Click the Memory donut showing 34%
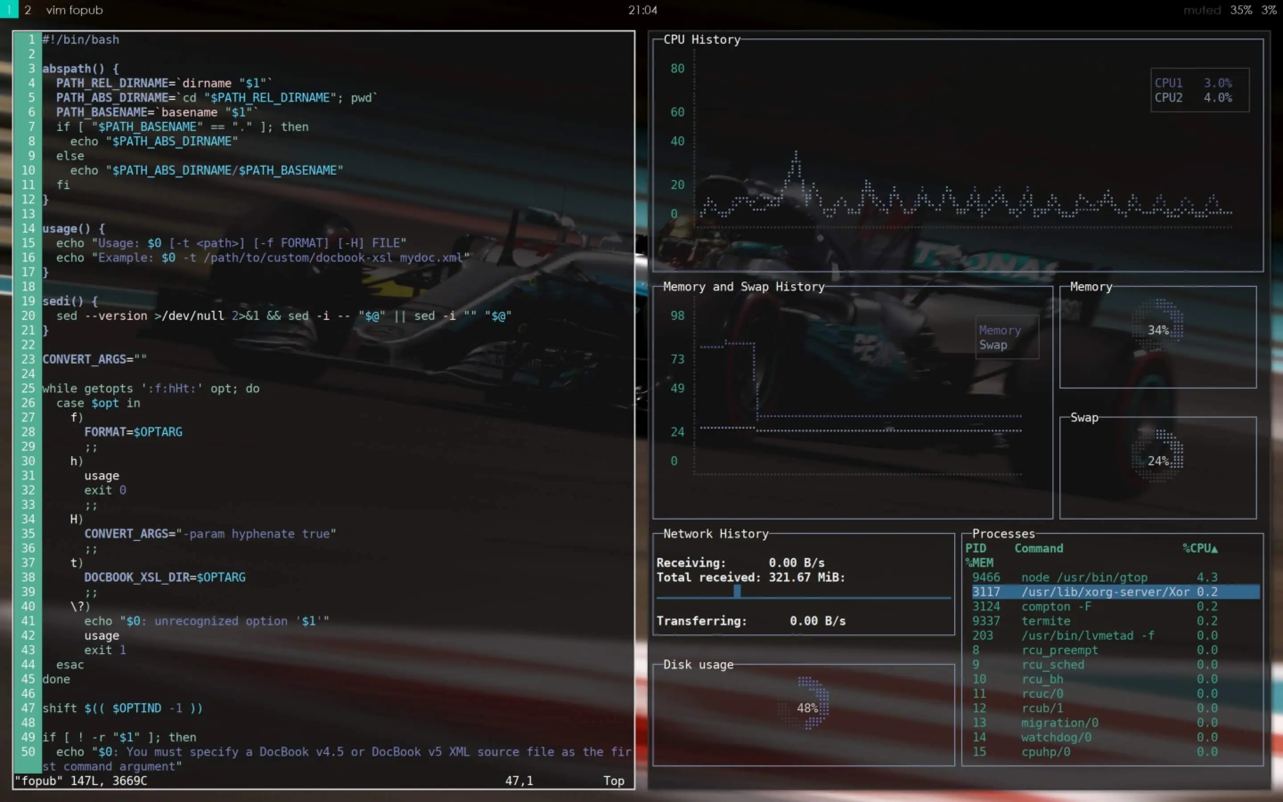1283x802 pixels. tap(1158, 329)
